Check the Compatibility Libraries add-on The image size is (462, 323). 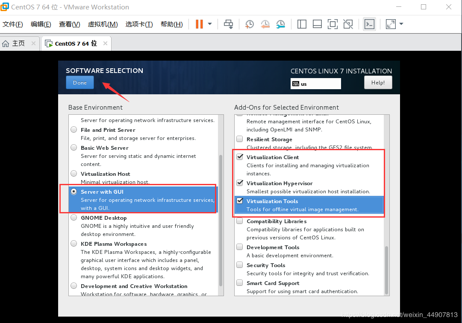pyautogui.click(x=240, y=221)
